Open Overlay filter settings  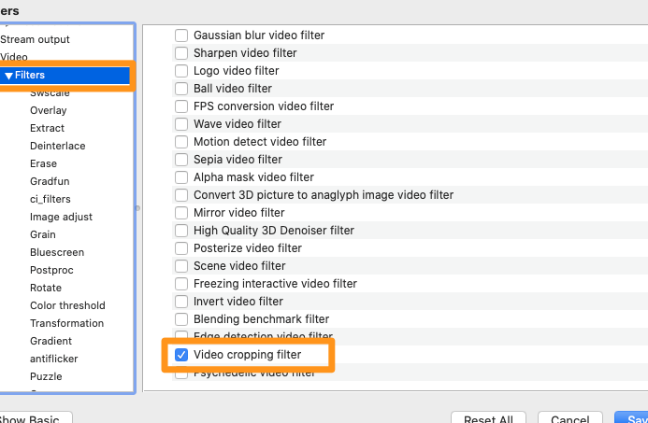tap(49, 110)
